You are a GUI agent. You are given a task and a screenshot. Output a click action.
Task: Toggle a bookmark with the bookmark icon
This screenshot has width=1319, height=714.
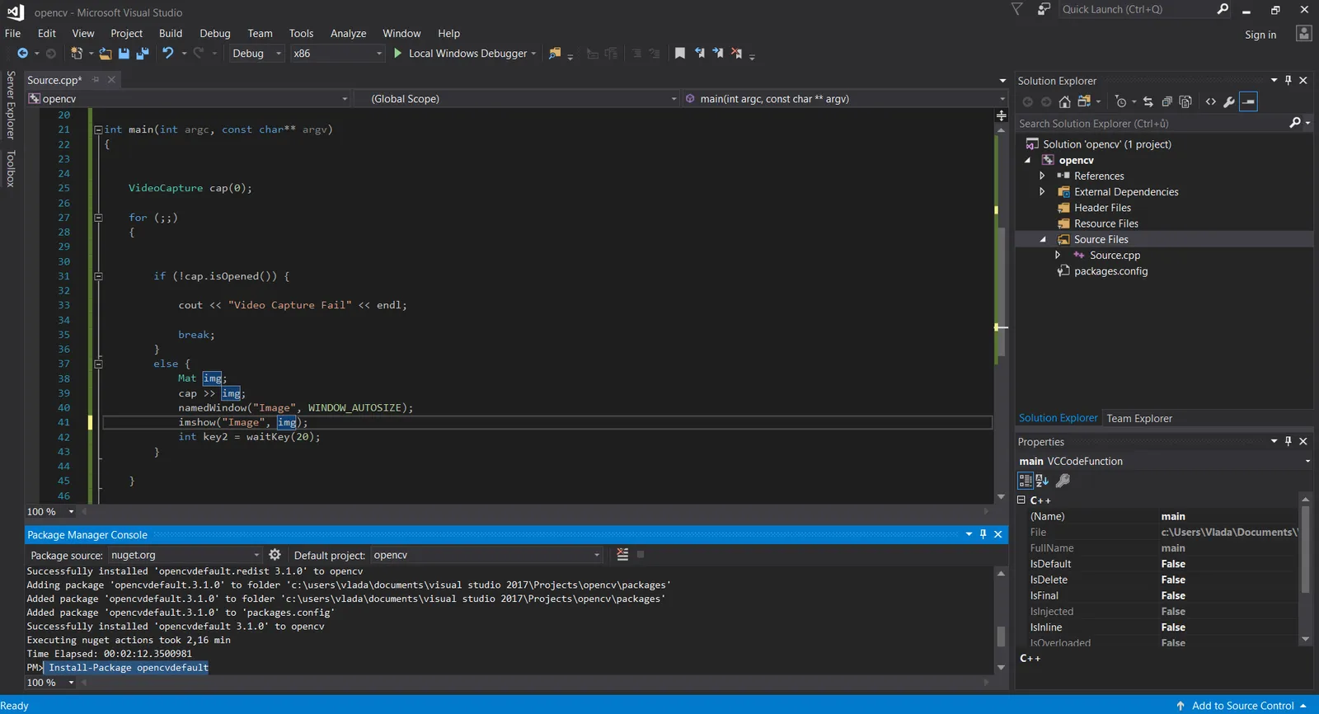pyautogui.click(x=680, y=53)
